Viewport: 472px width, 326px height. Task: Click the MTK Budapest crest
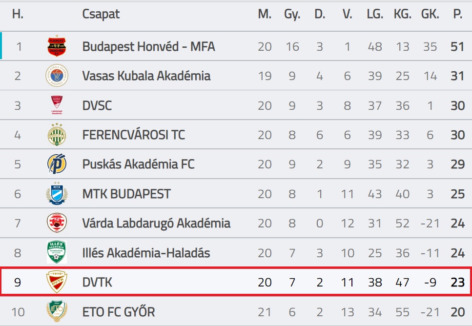tap(57, 193)
